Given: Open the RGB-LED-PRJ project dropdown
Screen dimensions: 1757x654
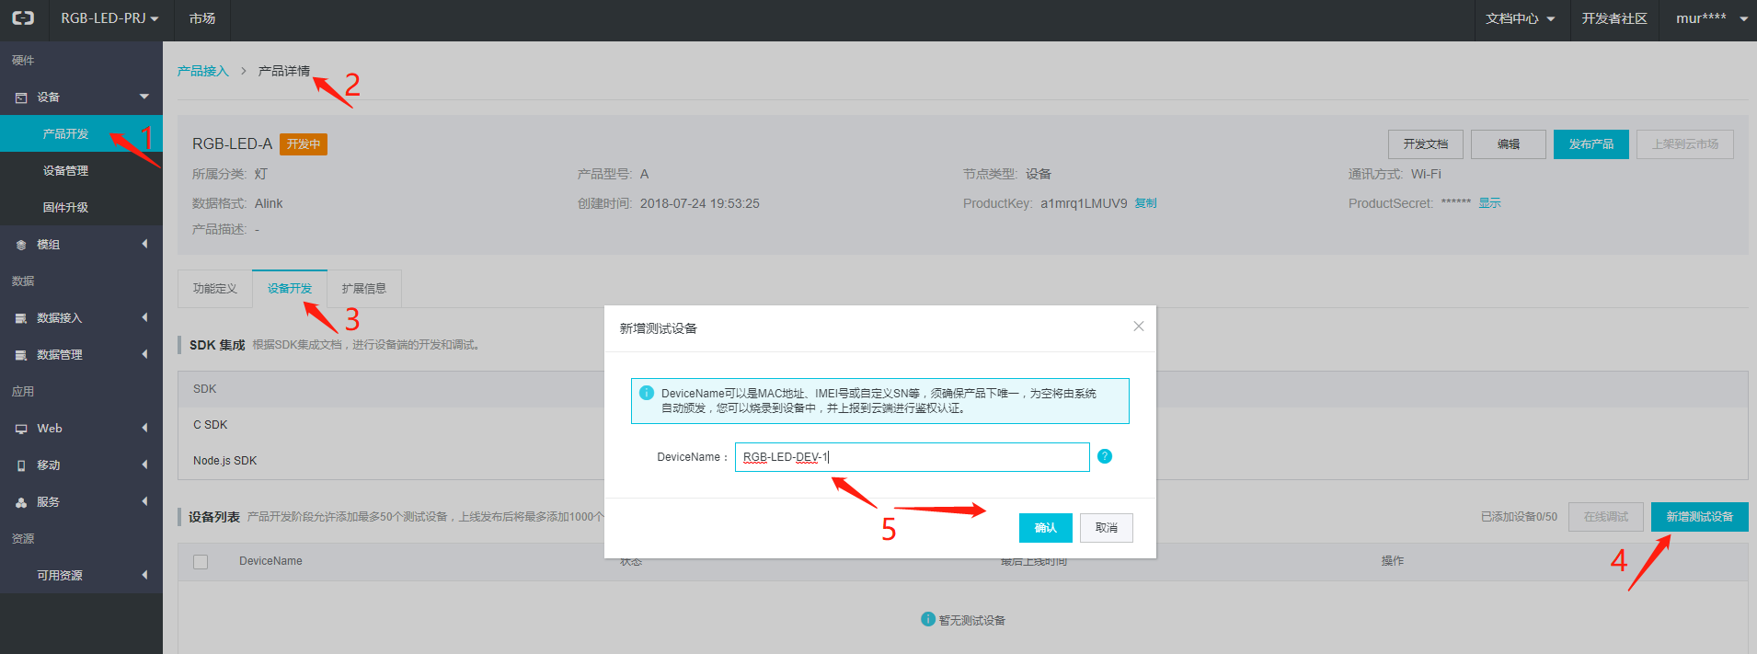Looking at the screenshot, I should coord(109,18).
